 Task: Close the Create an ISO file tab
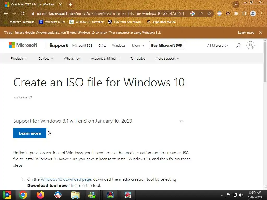(x=60, y=4)
